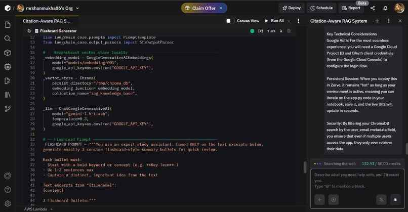408x212 pixels.
Task: Click the Deploy button
Action: [292, 8]
